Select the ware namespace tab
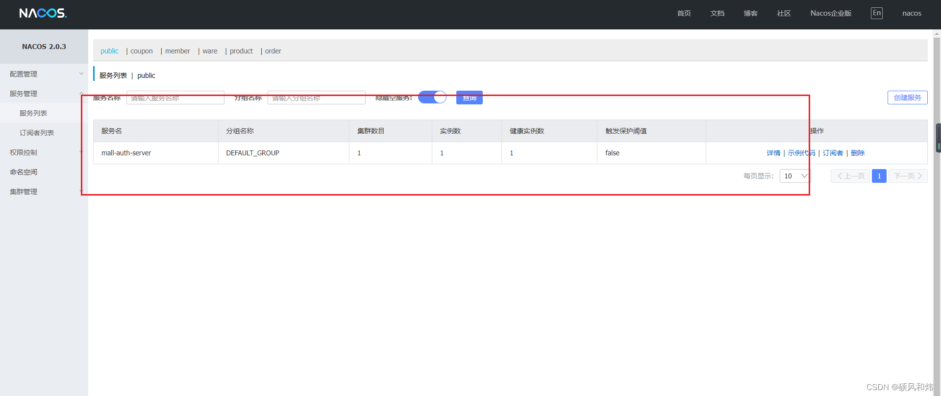The height and width of the screenshot is (396, 941). [x=210, y=51]
